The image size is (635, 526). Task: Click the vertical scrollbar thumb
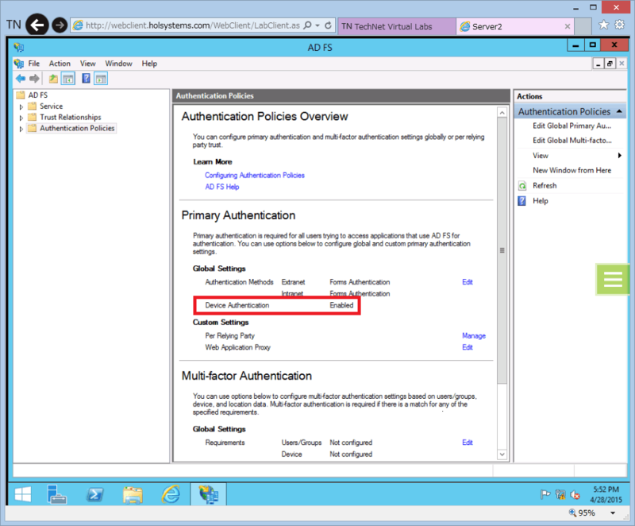502,250
